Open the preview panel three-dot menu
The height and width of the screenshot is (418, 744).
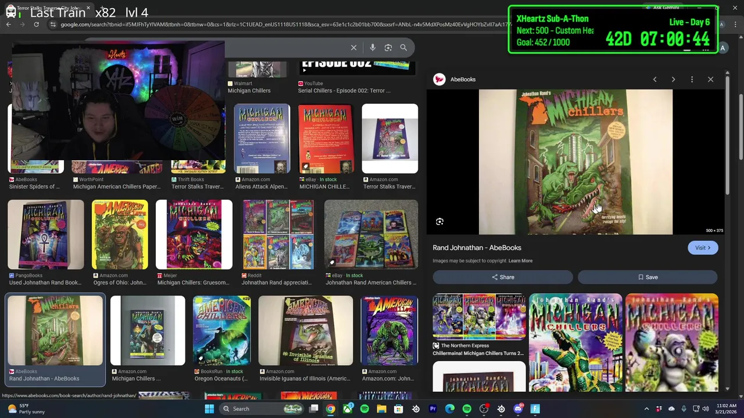[x=692, y=80]
